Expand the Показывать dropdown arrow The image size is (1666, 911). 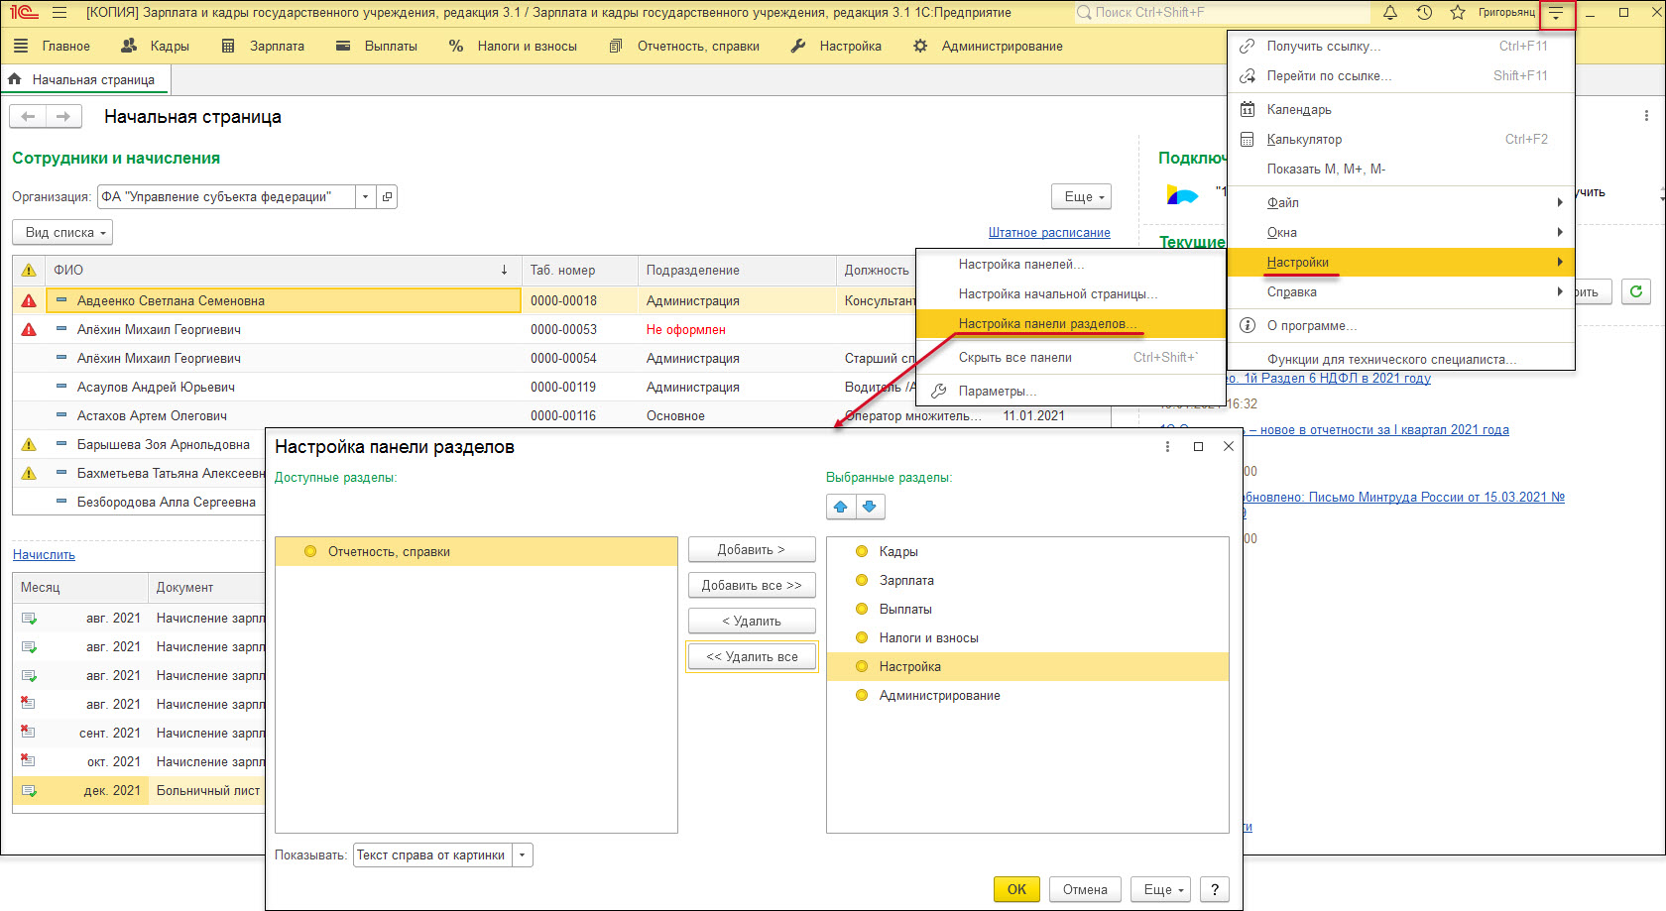[x=523, y=854]
